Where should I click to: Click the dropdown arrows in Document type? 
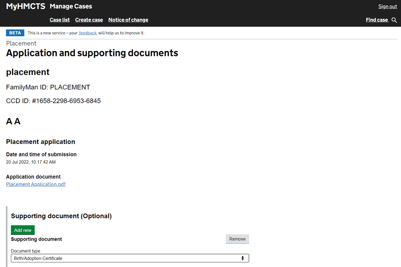point(243,258)
